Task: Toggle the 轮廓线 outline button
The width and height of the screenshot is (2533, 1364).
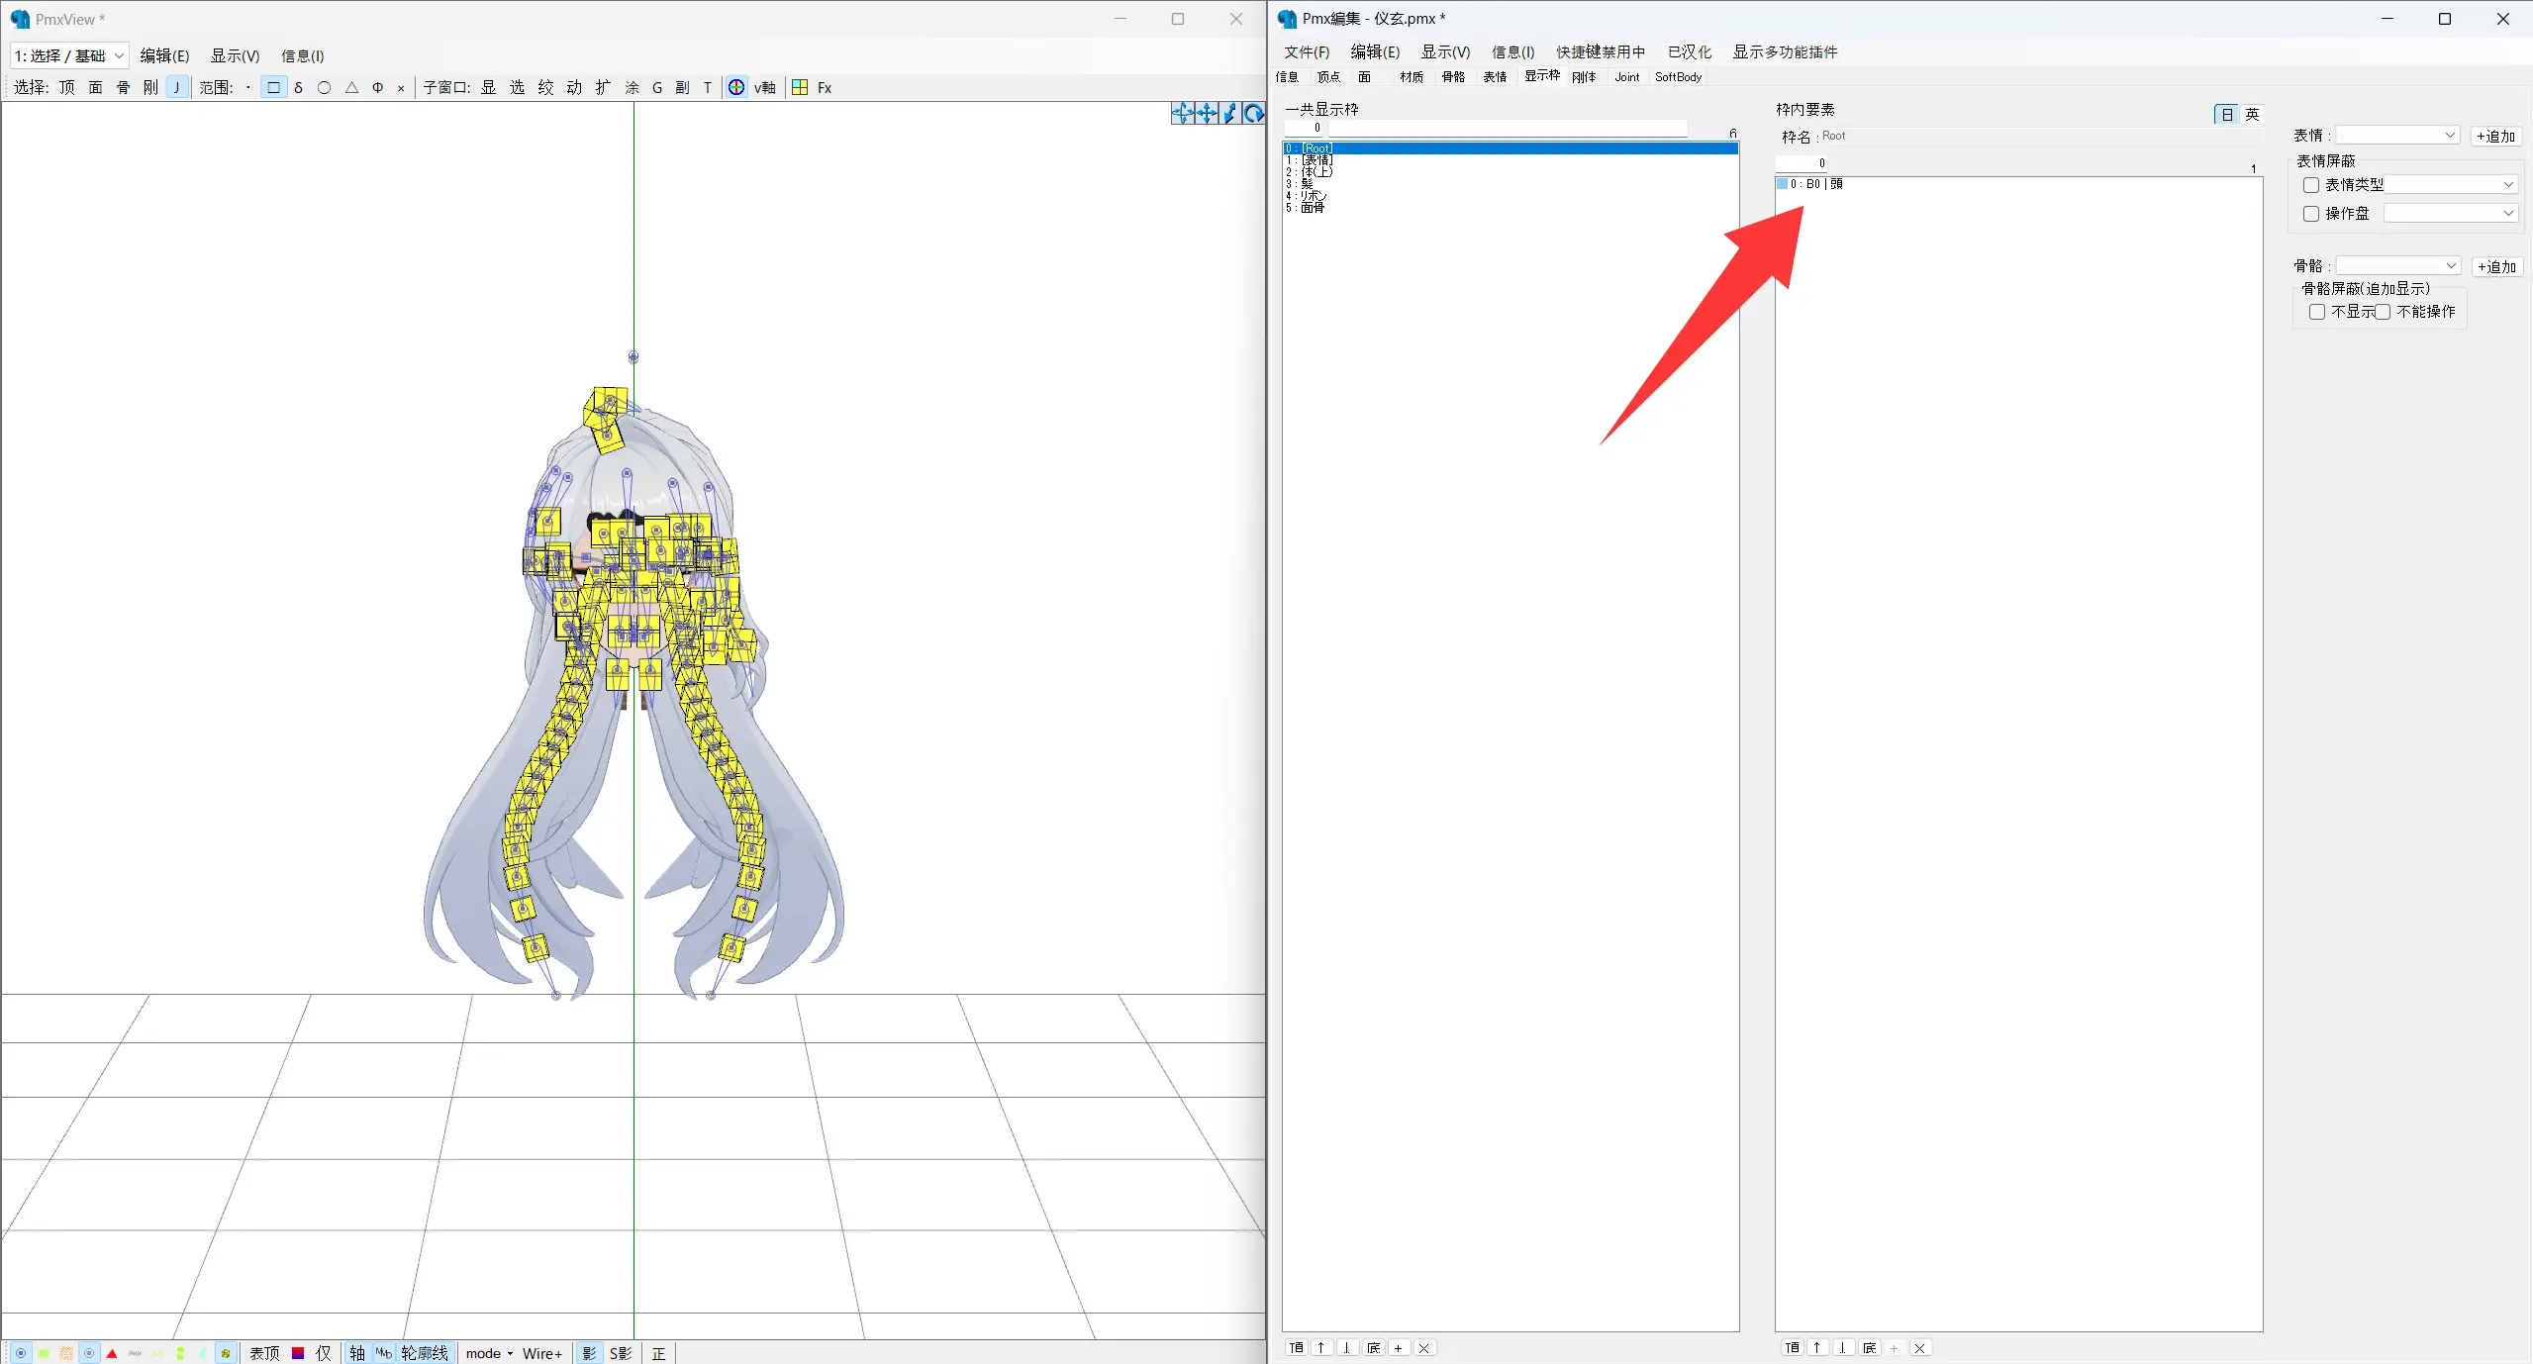Action: pos(425,1353)
